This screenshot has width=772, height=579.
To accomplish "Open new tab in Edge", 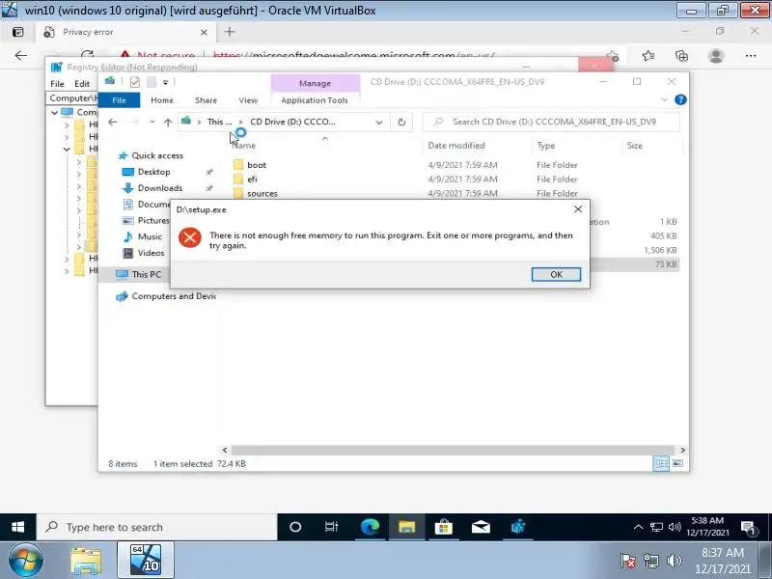I will click(x=230, y=32).
